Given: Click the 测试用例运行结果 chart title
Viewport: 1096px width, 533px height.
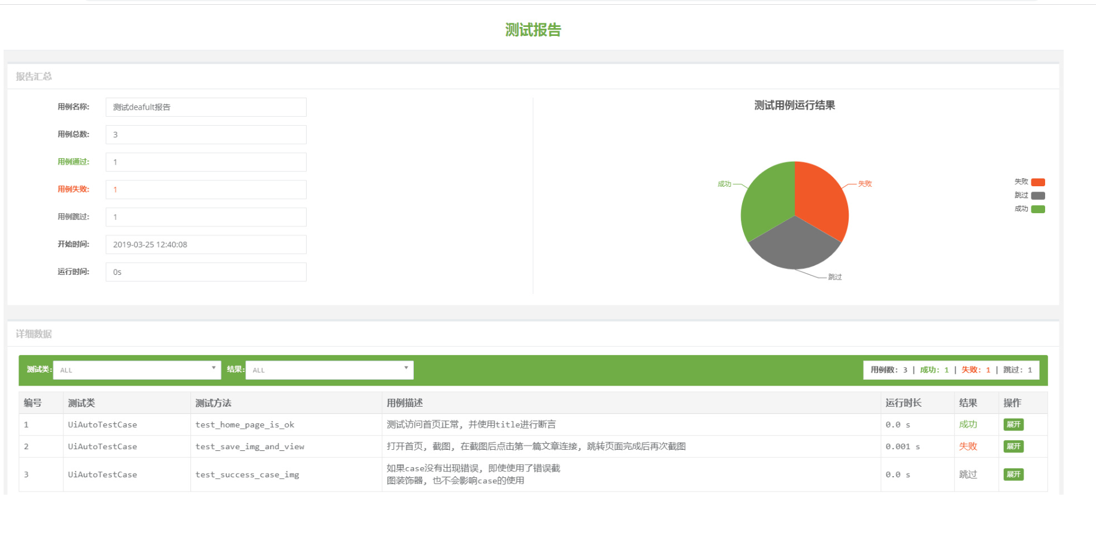Looking at the screenshot, I should tap(795, 105).
